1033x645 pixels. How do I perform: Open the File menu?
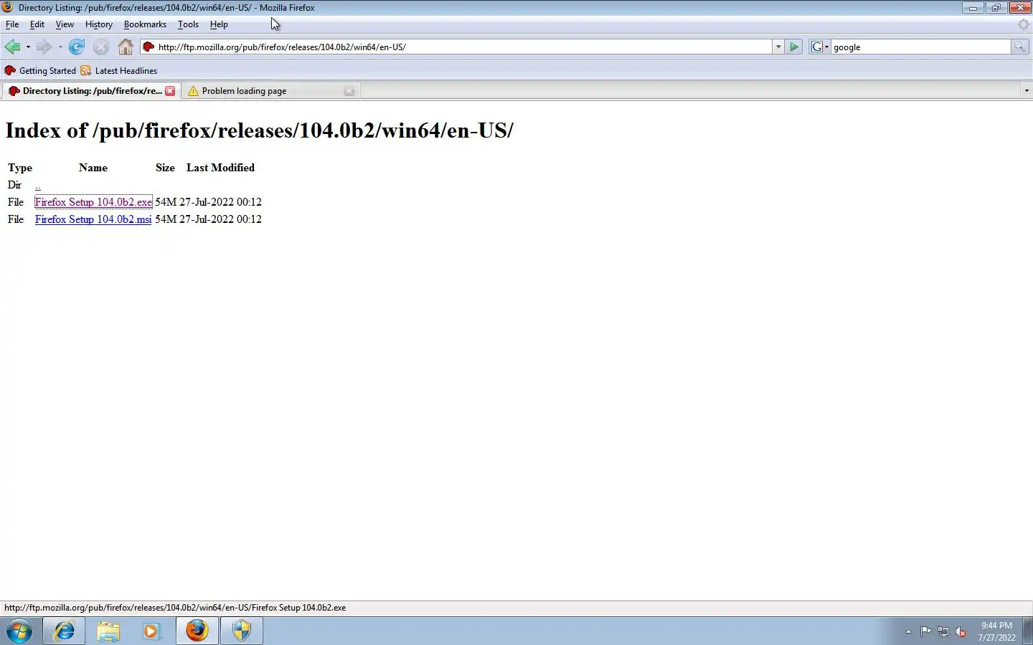tap(12, 24)
